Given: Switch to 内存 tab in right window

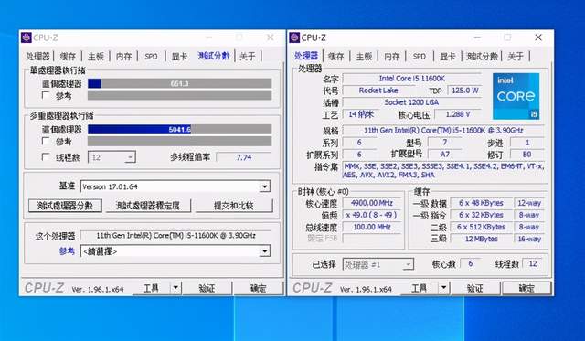Looking at the screenshot, I should [392, 57].
